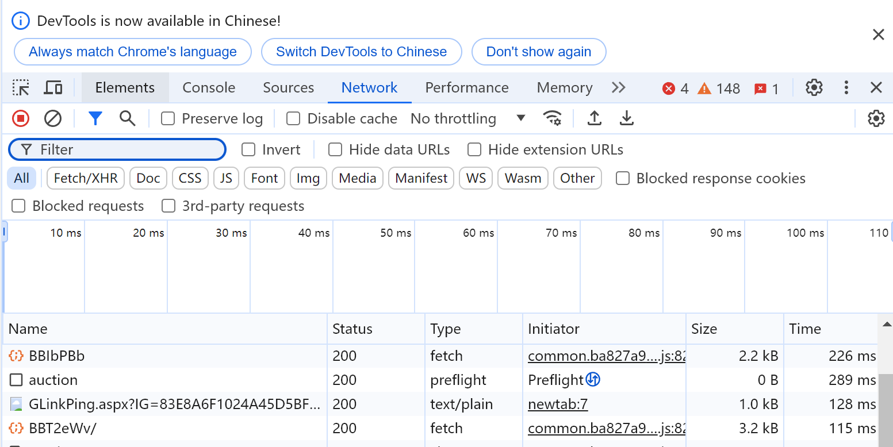The image size is (893, 447).
Task: Enable the Preserve log checkbox
Action: (168, 119)
